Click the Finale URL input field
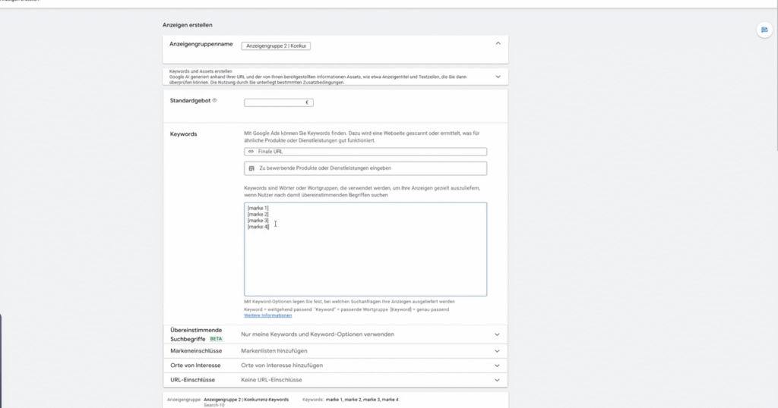Image resolution: width=778 pixels, height=408 pixels. tap(365, 152)
